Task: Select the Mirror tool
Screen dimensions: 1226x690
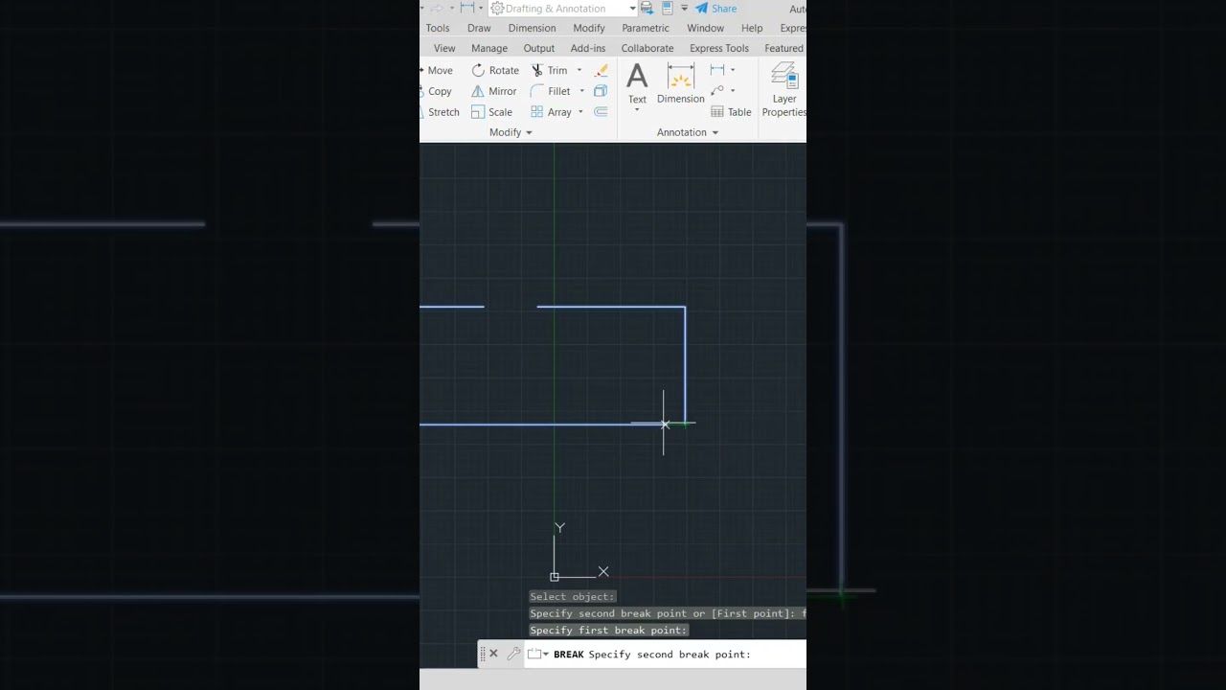Action: 494,91
